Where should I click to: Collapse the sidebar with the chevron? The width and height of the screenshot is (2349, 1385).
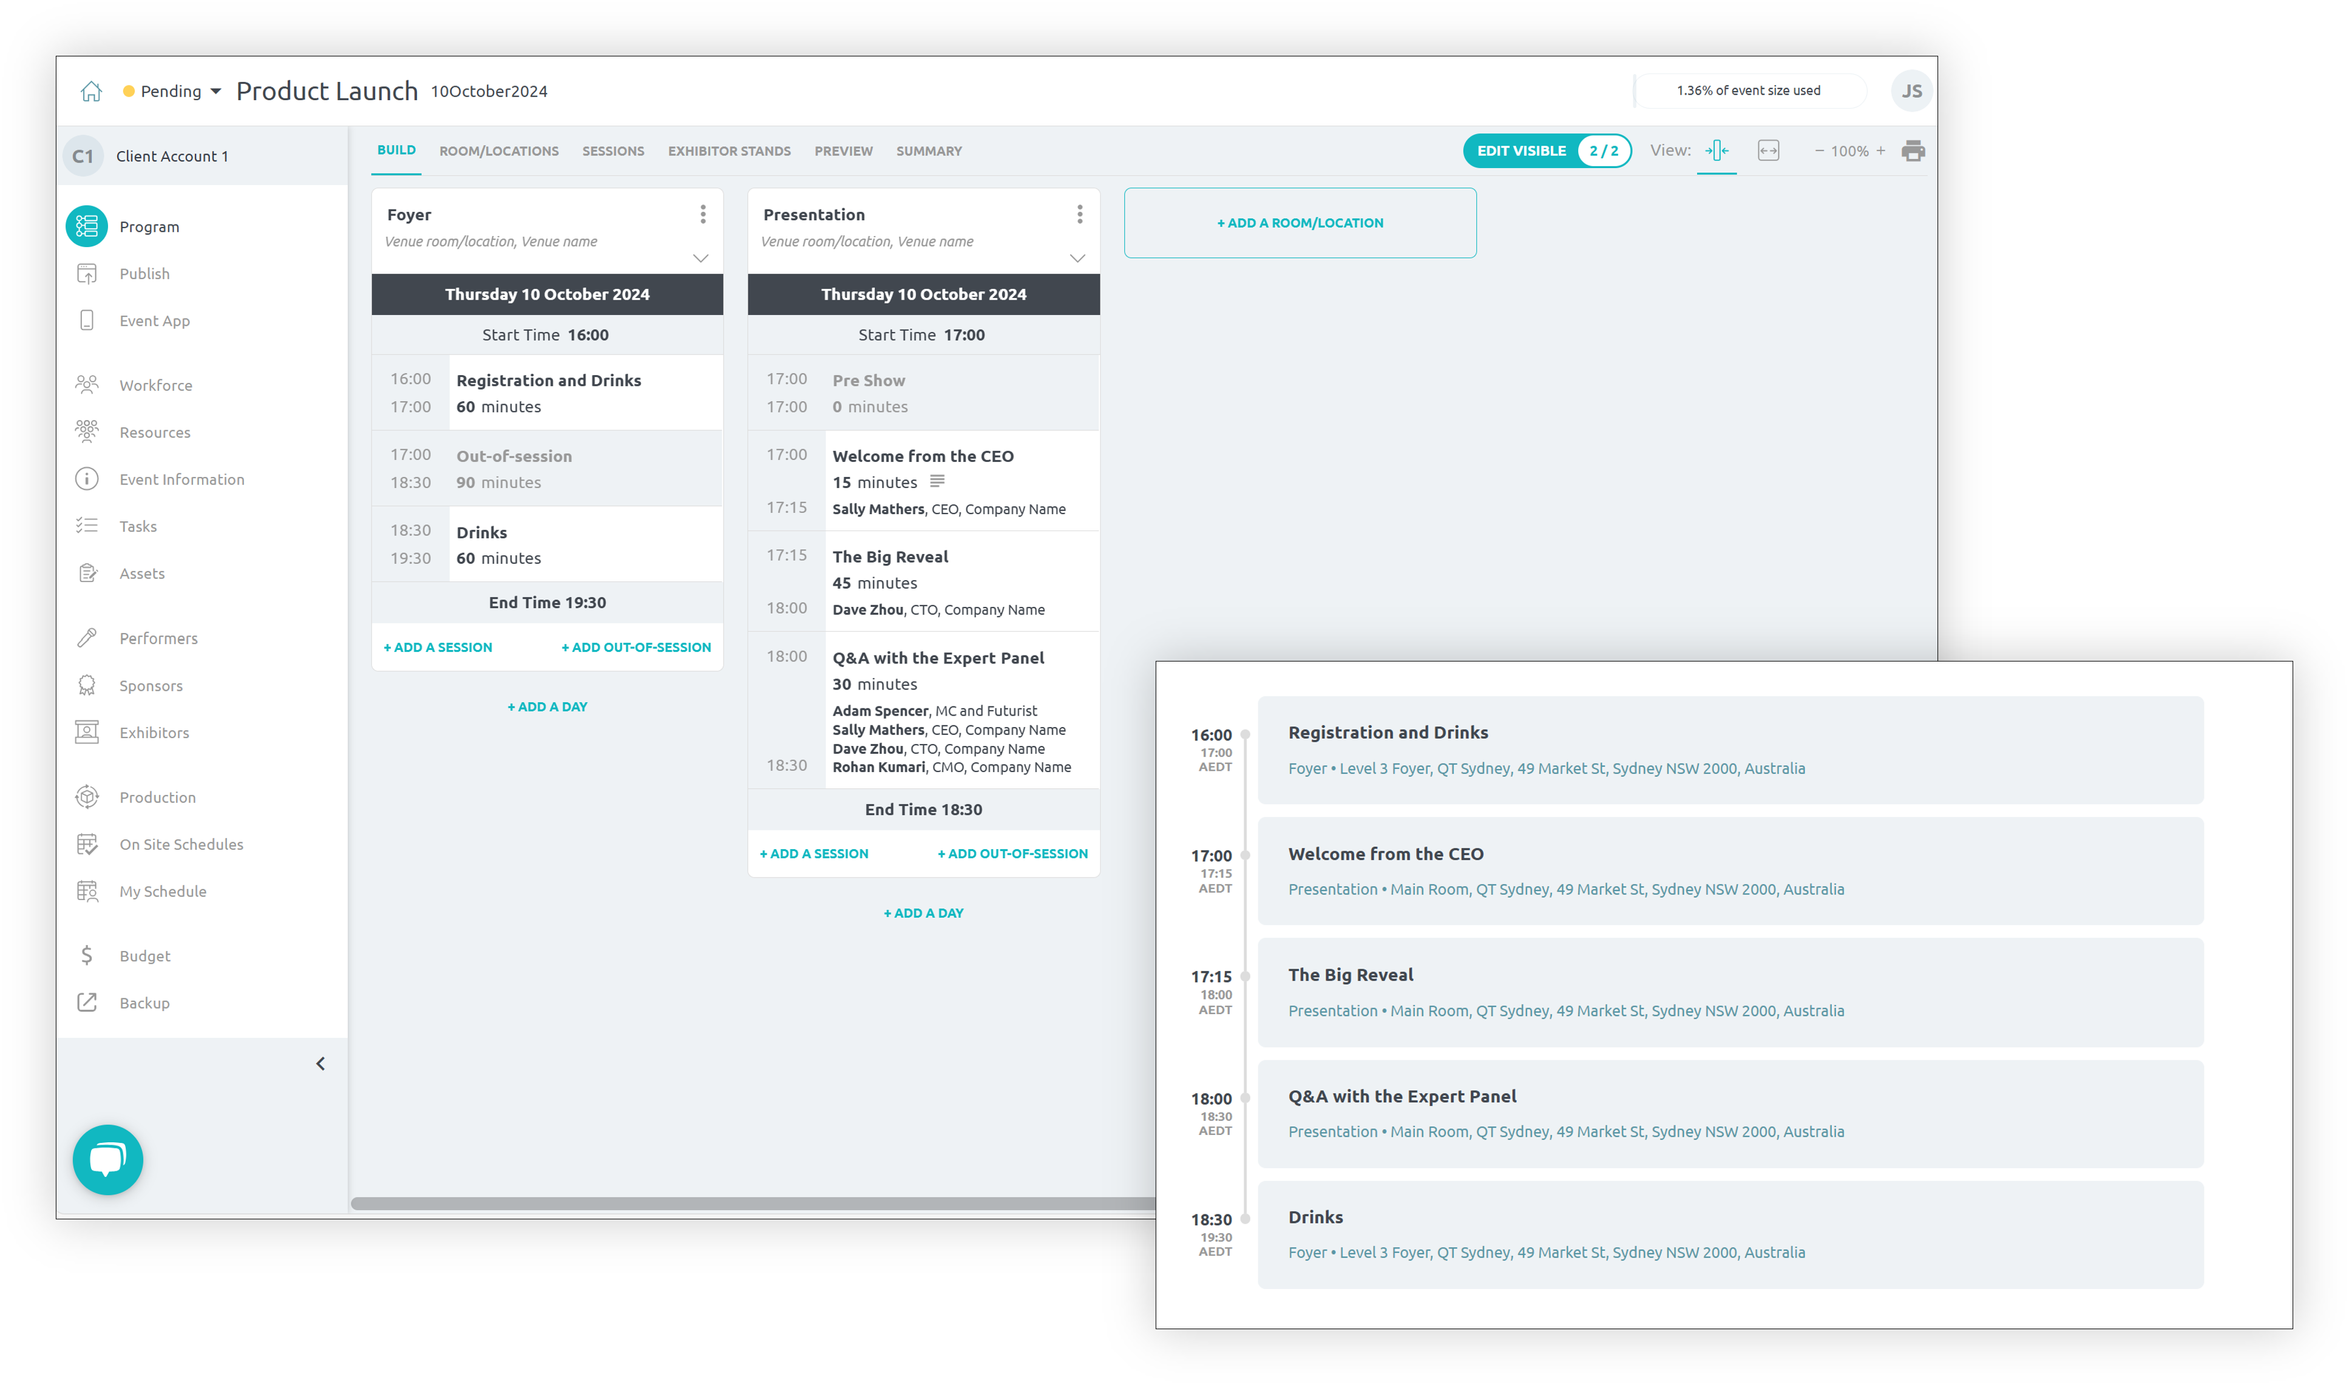click(320, 1064)
